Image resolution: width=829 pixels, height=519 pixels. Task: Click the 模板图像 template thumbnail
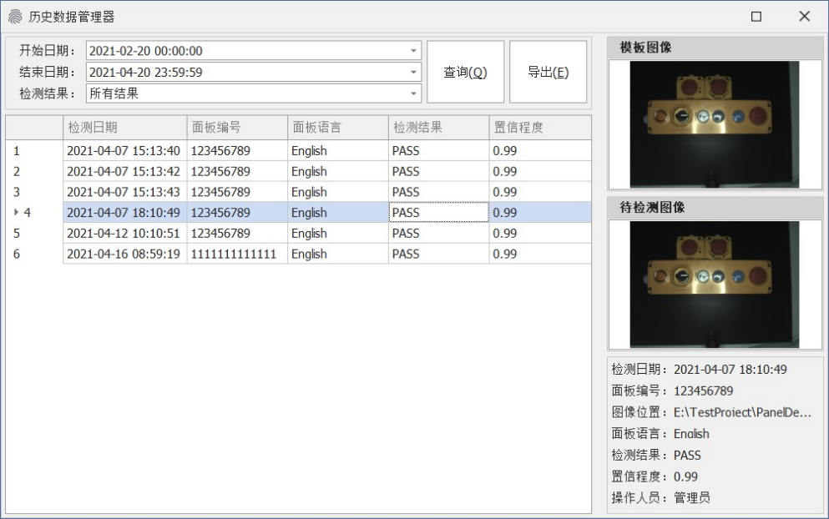(x=714, y=123)
